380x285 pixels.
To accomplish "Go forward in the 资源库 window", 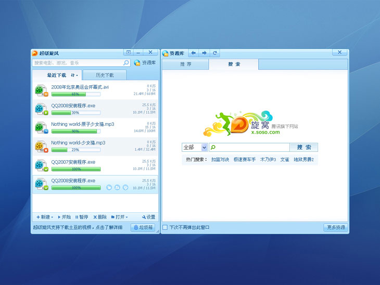I will [204, 53].
